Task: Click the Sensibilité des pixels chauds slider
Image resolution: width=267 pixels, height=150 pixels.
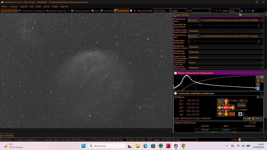Action: 222,26
